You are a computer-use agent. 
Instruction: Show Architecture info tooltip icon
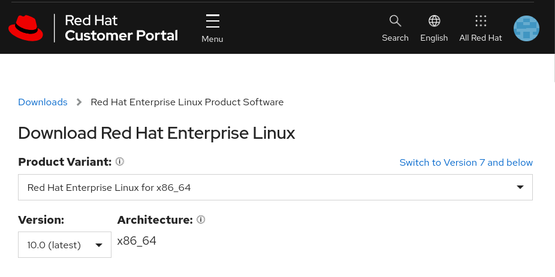(201, 220)
